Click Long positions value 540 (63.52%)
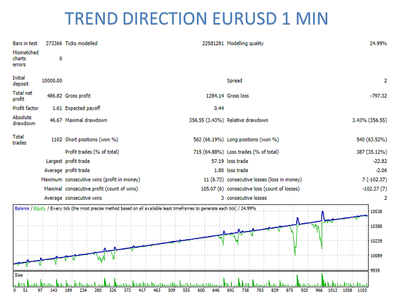Viewport: 394px width, 295px height. coord(371,140)
